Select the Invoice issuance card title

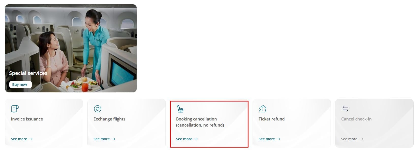pos(27,119)
